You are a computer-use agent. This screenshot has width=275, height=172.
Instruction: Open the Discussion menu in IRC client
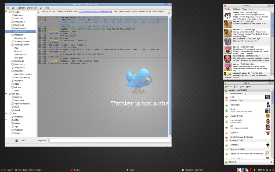point(32,8)
